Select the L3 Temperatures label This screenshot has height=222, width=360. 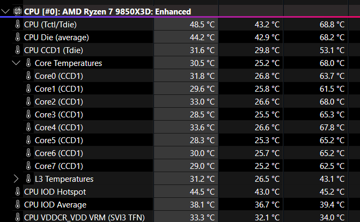tap(64, 179)
